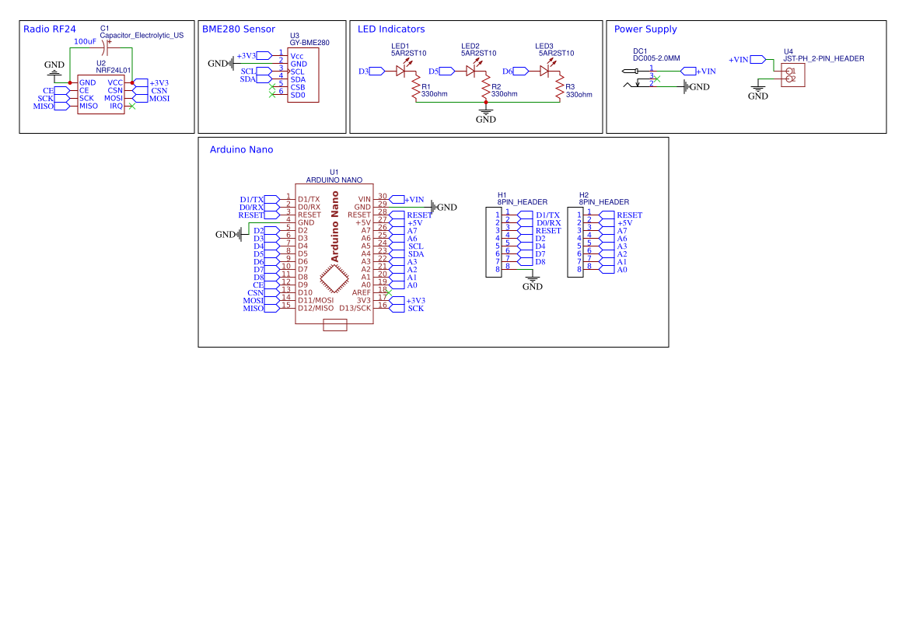Image resolution: width=909 pixels, height=643 pixels.
Task: Select the U2 NRF24L01 chip body
Action: 101,95
